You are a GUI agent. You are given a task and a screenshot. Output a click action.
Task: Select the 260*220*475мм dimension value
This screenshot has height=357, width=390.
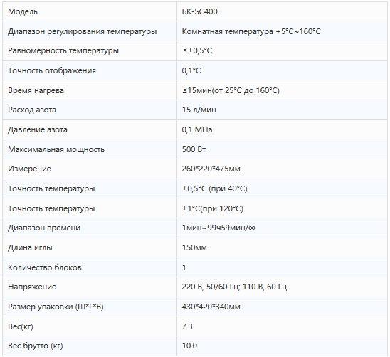tap(211, 169)
